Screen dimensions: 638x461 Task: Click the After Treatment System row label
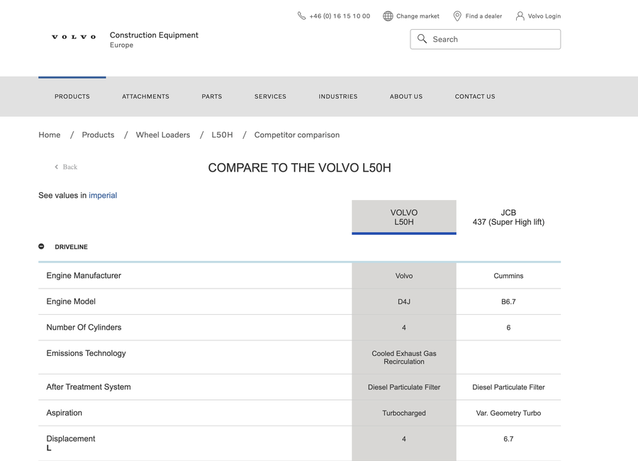point(89,387)
